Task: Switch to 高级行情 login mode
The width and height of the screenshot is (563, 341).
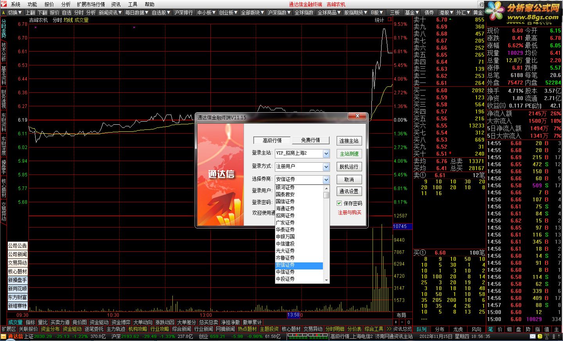Action: (x=272, y=140)
